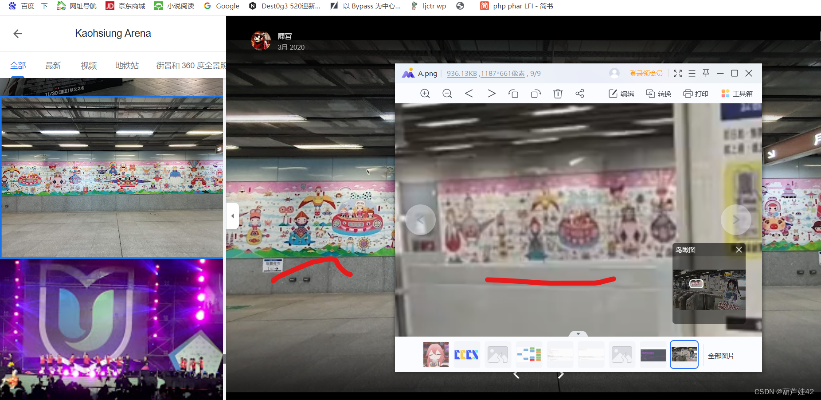
Task: Select the 视频 tab
Action: click(x=89, y=66)
